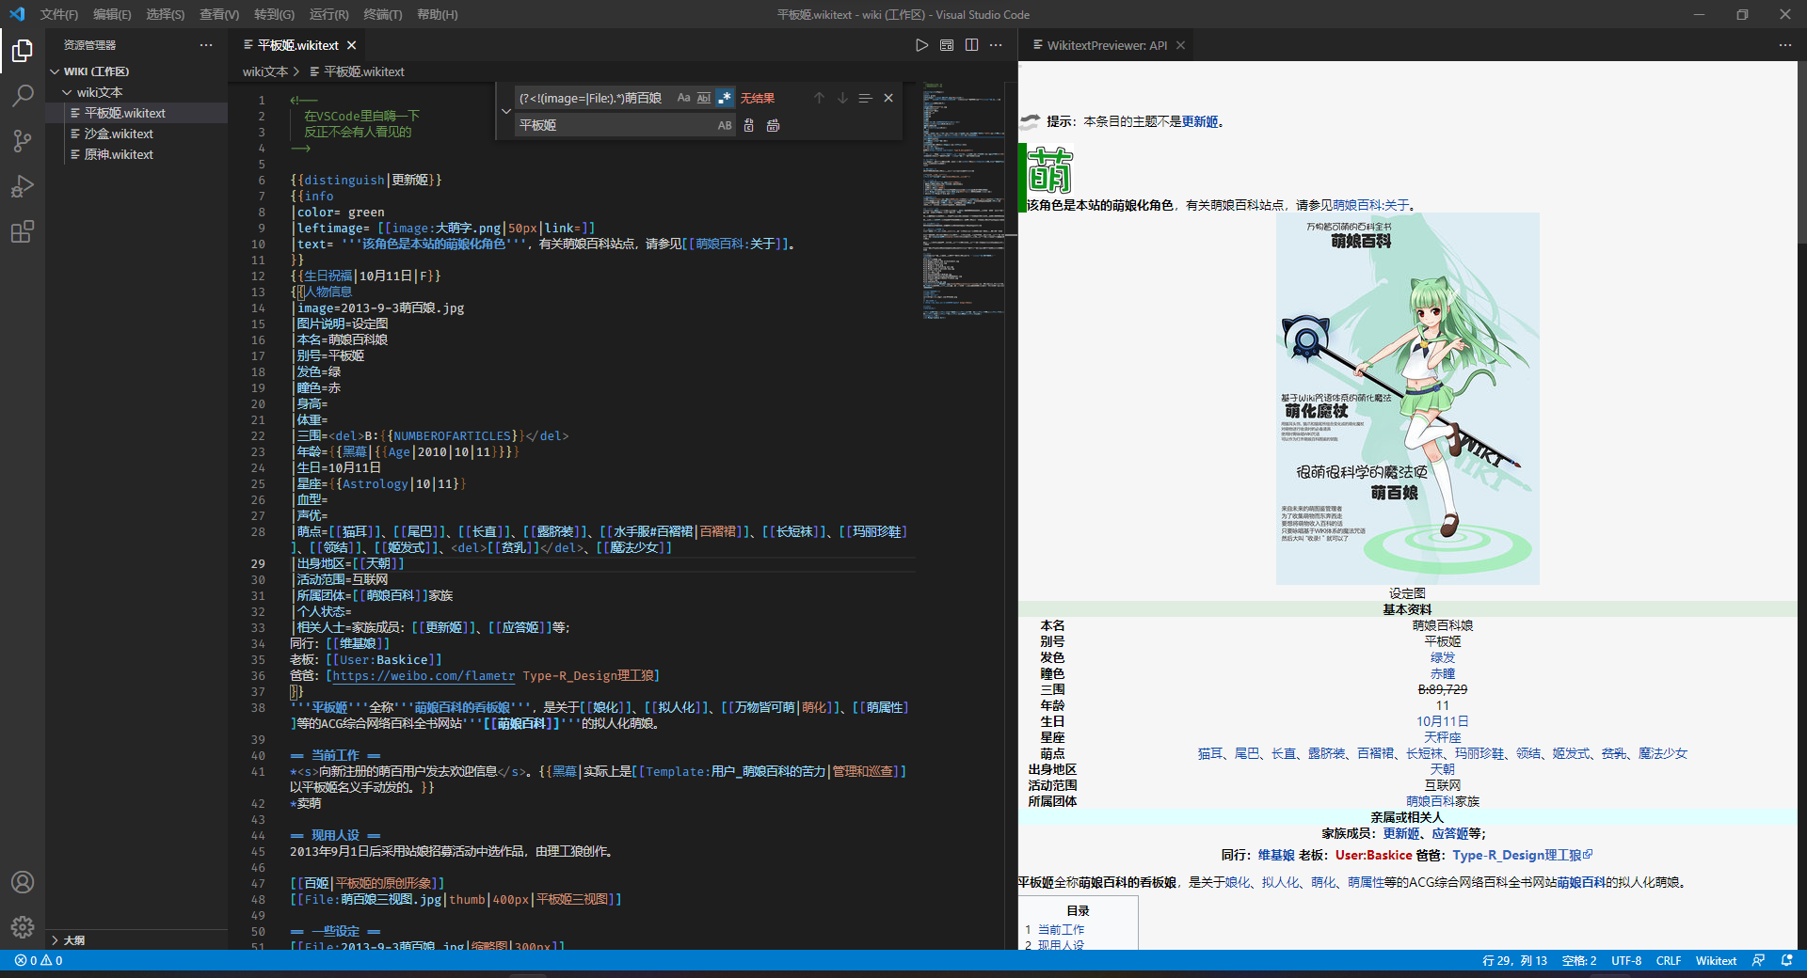The height and width of the screenshot is (978, 1807).
Task: Open the Extensions view
Action: click(x=23, y=231)
